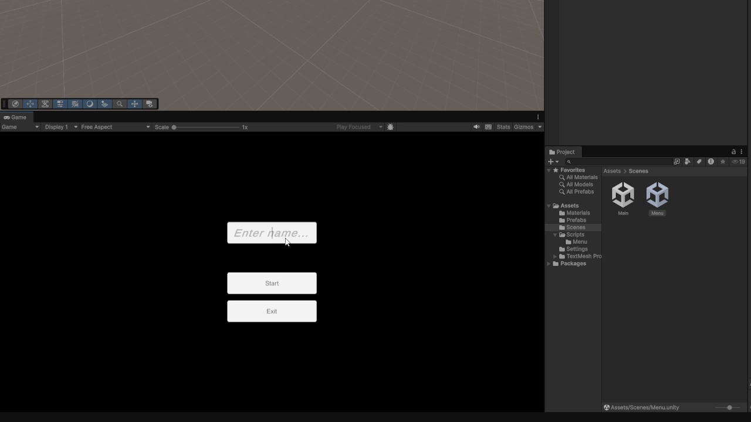Click search by type icon in Project panel
Image resolution: width=751 pixels, height=422 pixels.
(x=688, y=162)
